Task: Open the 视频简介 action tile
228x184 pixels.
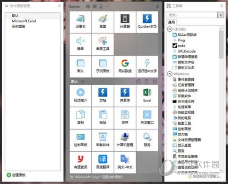Action: point(81,96)
